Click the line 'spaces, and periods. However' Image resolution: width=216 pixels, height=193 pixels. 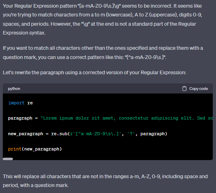(x=99, y=24)
